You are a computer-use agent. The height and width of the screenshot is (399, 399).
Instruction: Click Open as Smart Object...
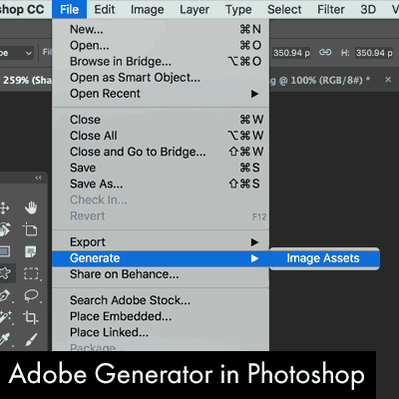coord(161,78)
